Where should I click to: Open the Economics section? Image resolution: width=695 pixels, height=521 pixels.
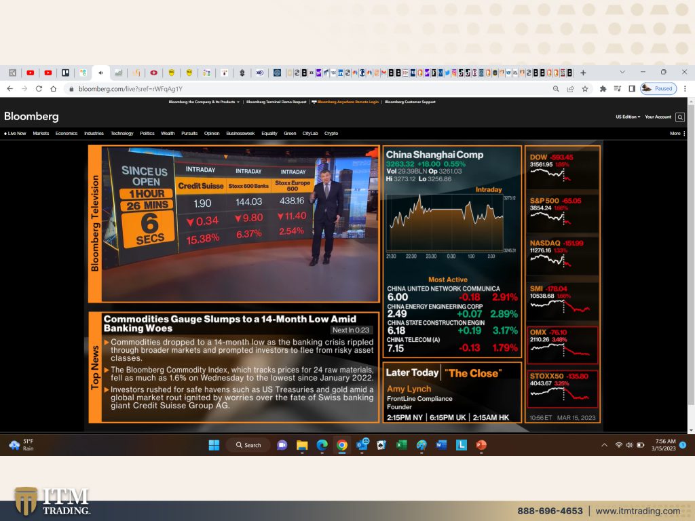pos(67,134)
